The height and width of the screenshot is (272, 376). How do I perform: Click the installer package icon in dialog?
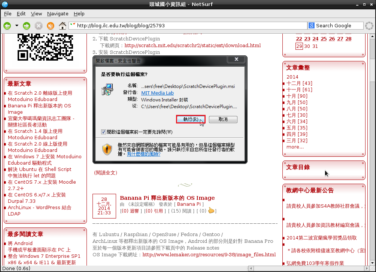pyautogui.click(x=107, y=89)
